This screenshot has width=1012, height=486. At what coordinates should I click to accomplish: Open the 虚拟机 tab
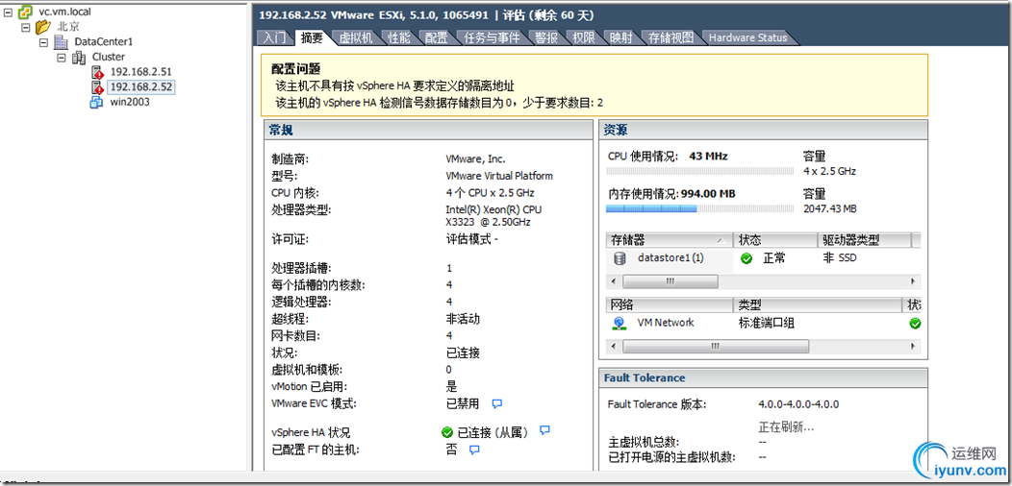[356, 37]
